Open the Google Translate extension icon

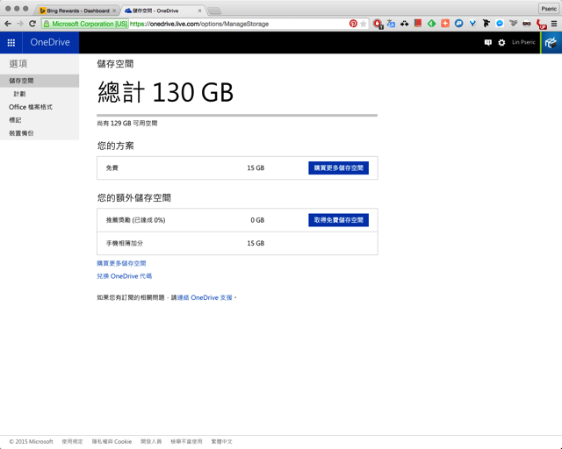pos(391,24)
